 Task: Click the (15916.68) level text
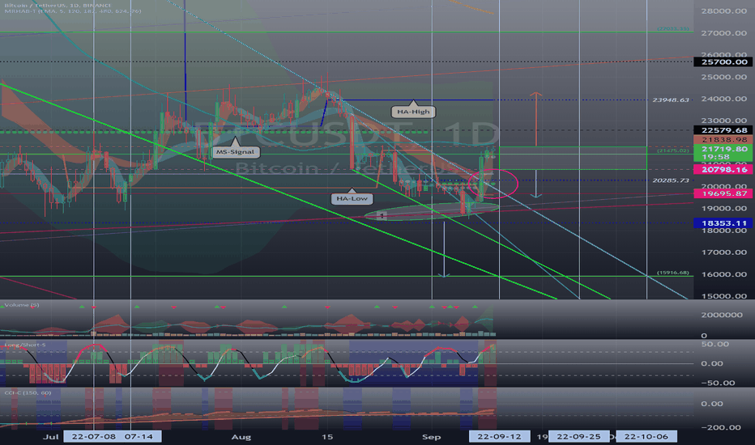(x=673, y=273)
